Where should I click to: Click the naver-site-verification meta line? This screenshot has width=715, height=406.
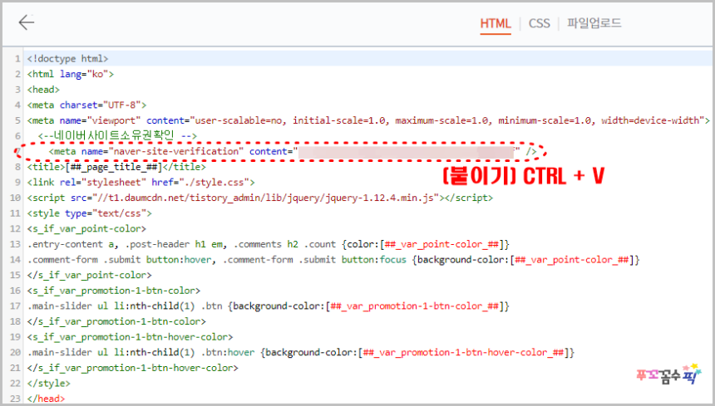[293, 152]
